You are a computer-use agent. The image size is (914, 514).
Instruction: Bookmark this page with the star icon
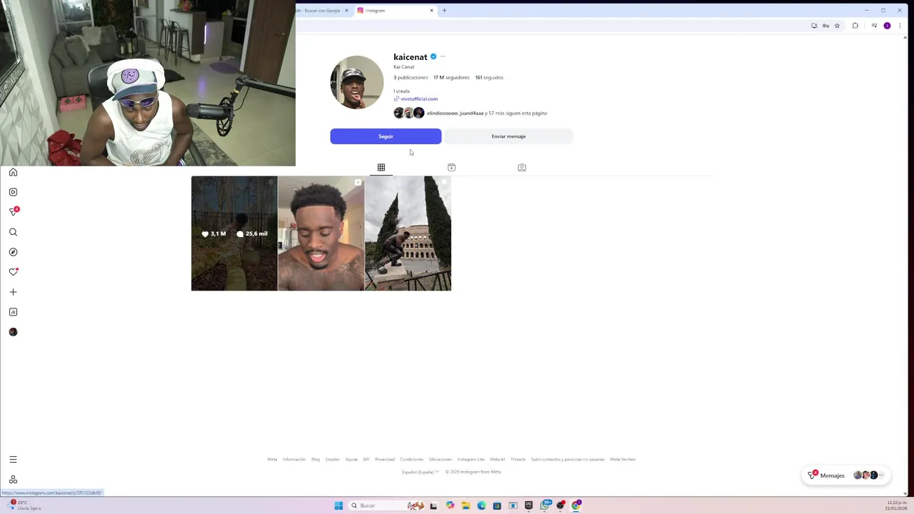(837, 26)
